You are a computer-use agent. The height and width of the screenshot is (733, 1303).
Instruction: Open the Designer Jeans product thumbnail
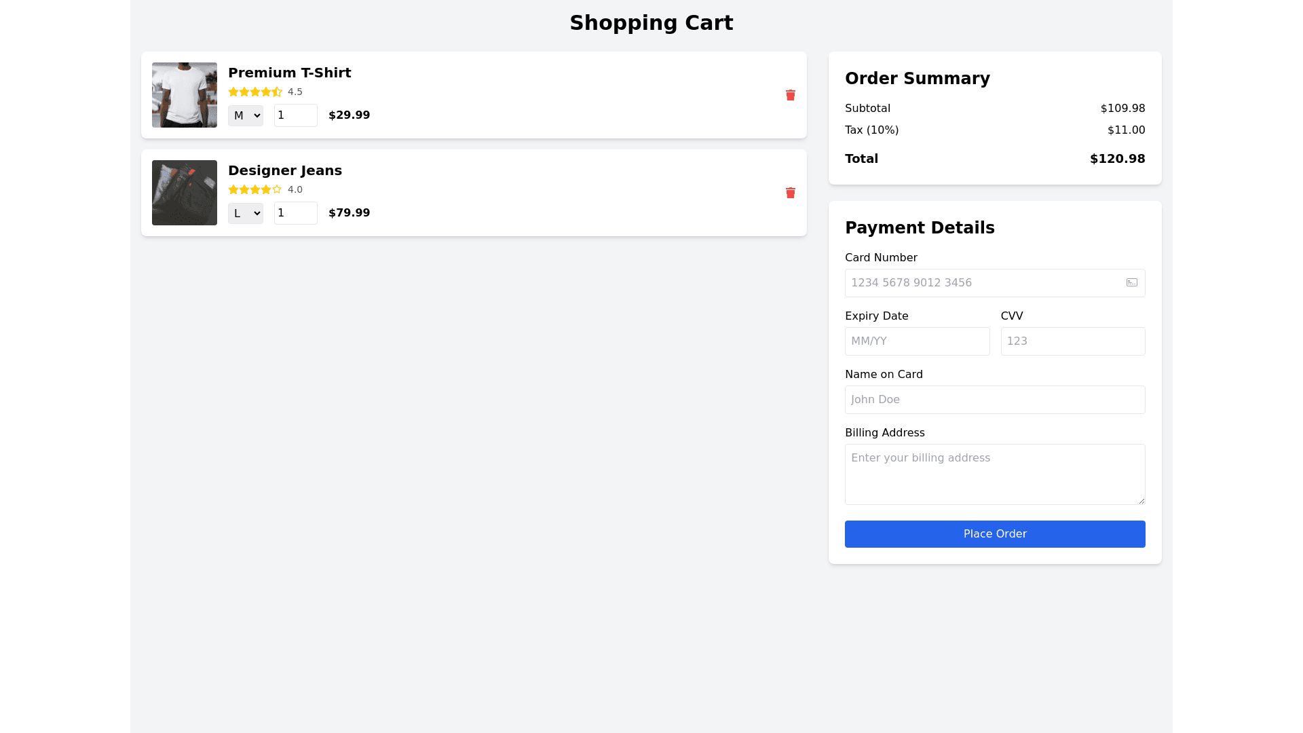(185, 193)
